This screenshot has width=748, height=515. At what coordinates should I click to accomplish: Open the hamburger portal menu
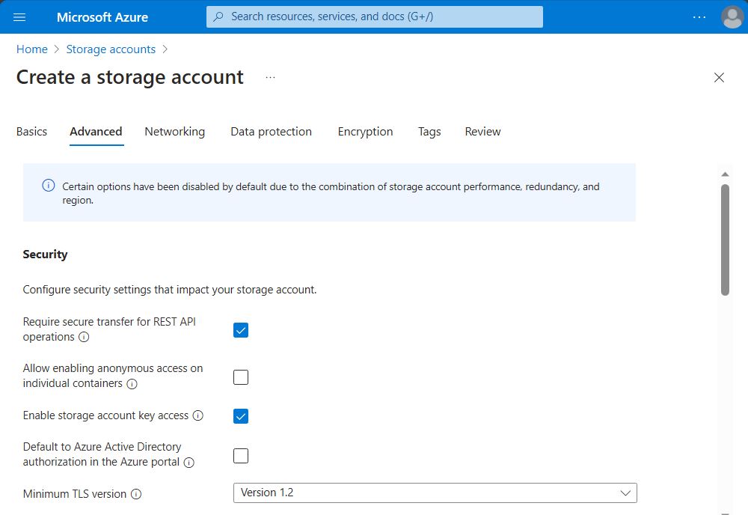(x=19, y=16)
